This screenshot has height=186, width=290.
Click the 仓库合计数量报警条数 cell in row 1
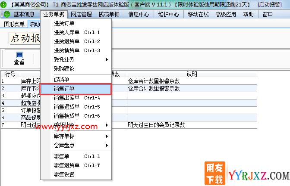pyautogui.click(x=192, y=81)
